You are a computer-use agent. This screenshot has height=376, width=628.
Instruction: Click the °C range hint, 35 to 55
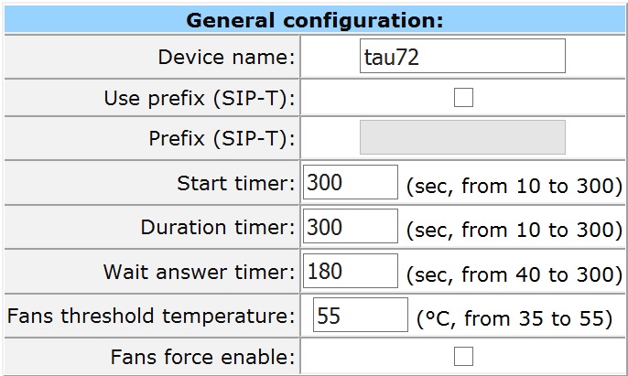(514, 319)
